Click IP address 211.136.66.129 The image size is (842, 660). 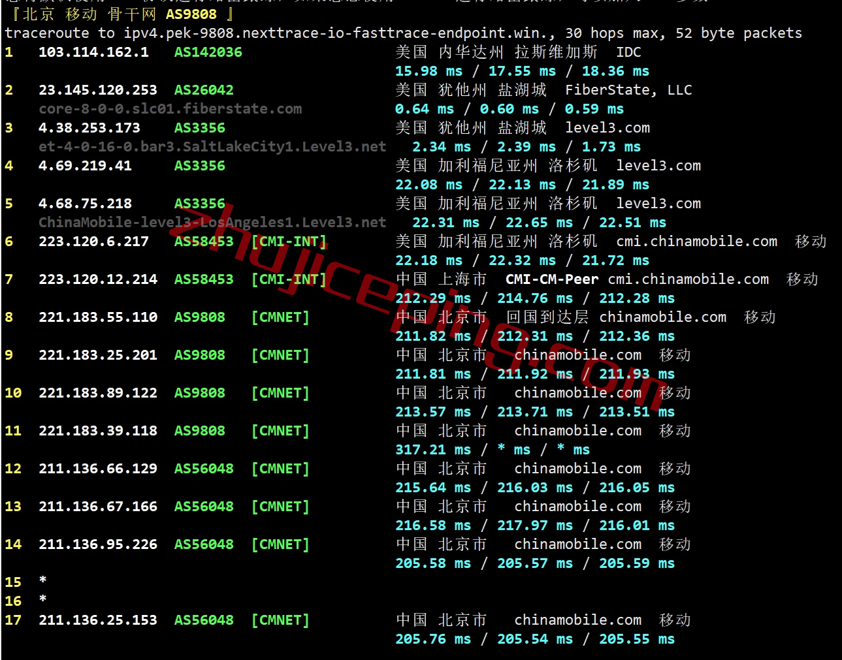pyautogui.click(x=98, y=469)
